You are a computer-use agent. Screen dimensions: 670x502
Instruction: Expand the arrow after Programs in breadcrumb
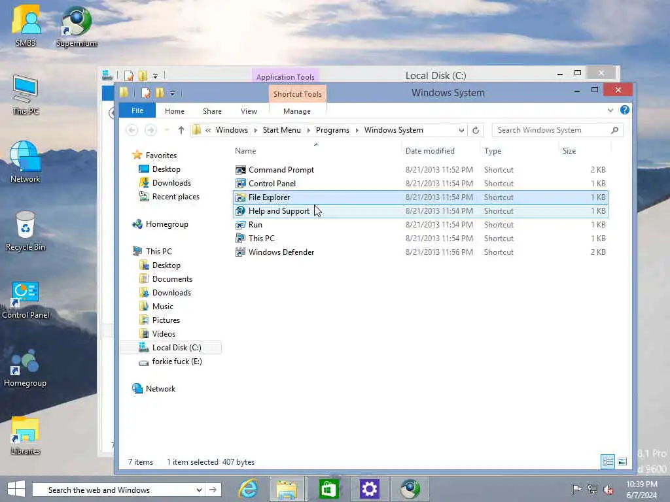pyautogui.click(x=357, y=130)
